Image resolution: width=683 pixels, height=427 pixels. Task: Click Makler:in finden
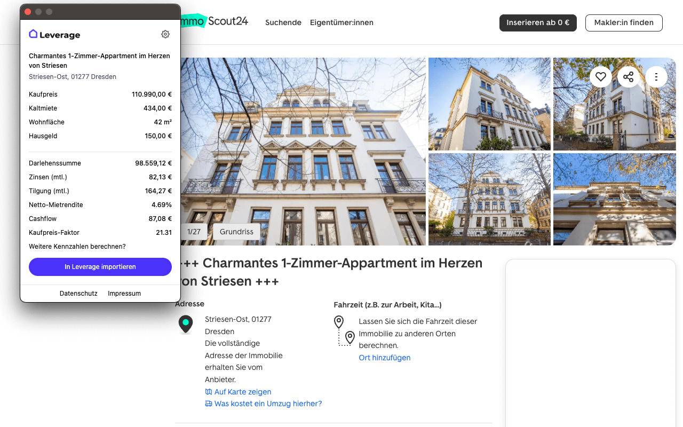coord(623,22)
